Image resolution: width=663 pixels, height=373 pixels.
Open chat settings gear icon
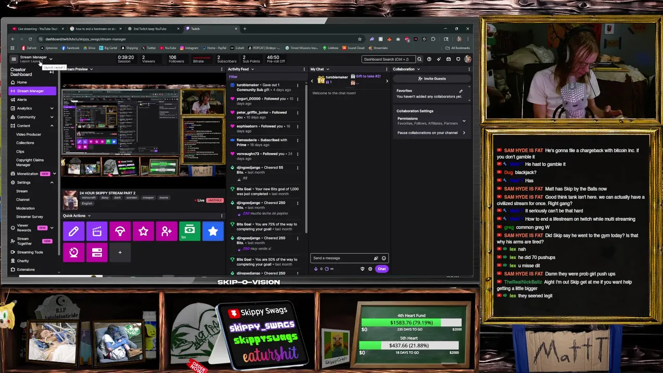point(370,269)
